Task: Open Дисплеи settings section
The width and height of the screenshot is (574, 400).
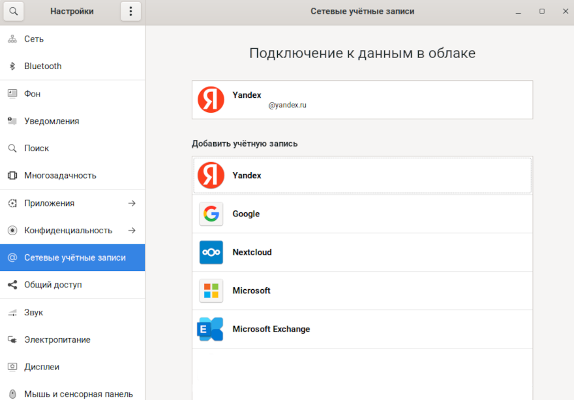Action: coord(42,367)
